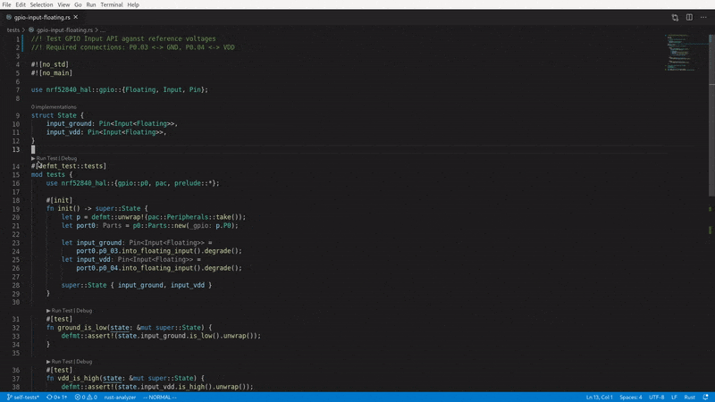Open the View menu
The width and height of the screenshot is (715, 402).
[63, 4]
